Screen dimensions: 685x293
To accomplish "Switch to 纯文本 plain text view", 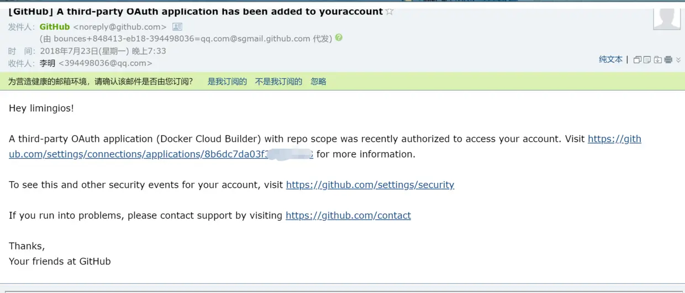I will click(x=610, y=59).
